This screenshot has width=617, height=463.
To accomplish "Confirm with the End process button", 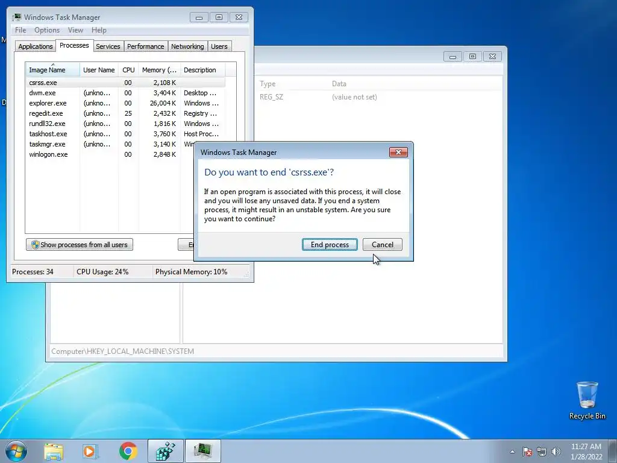I will [330, 245].
